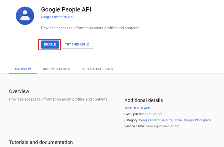Open the Google Enterprise APIs category link
This screenshot has height=147, width=224.
(x=156, y=120)
